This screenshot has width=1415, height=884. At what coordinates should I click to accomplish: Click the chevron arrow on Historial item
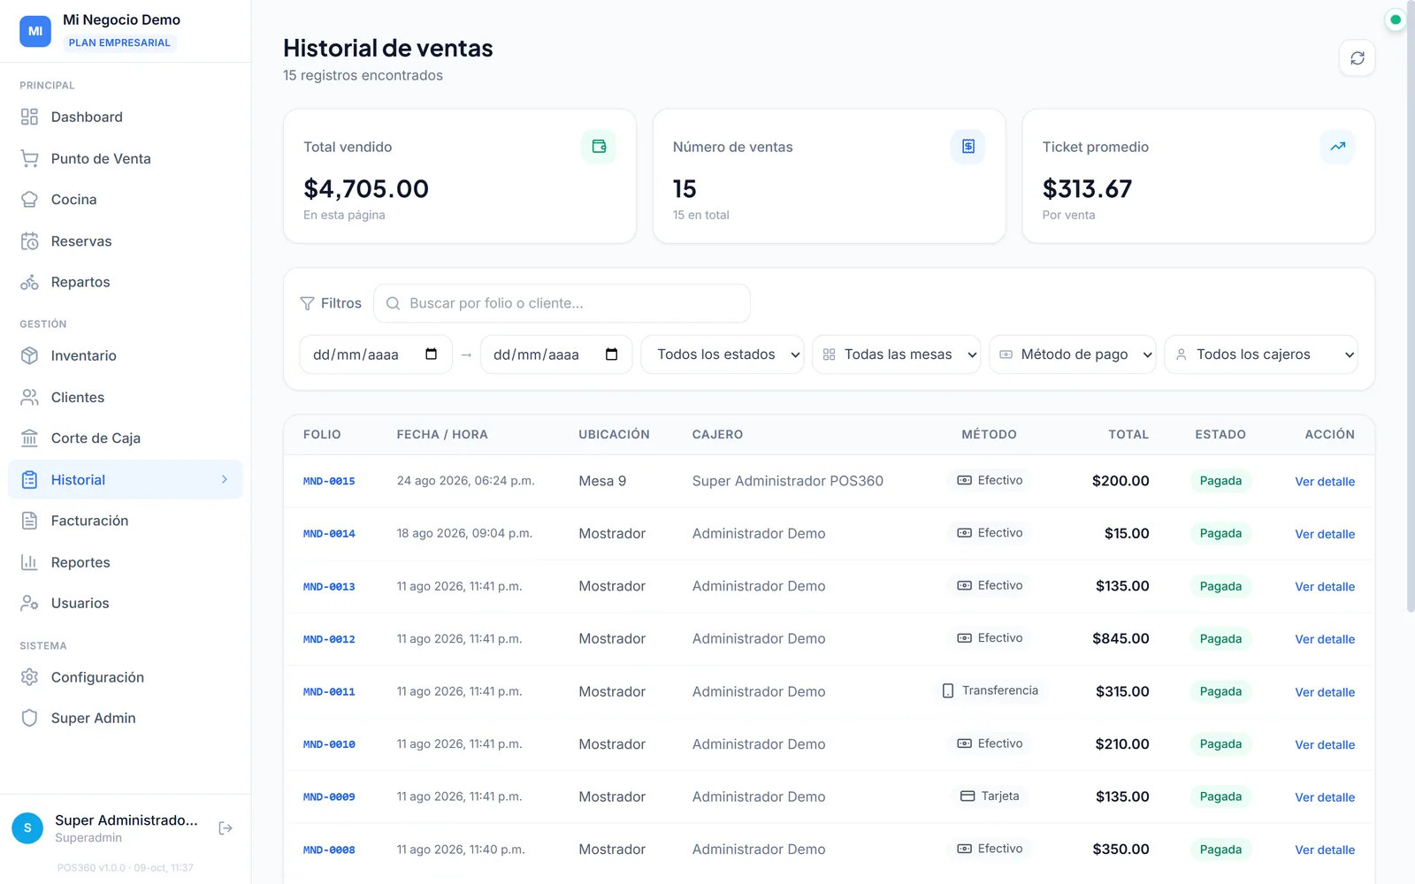(x=225, y=479)
